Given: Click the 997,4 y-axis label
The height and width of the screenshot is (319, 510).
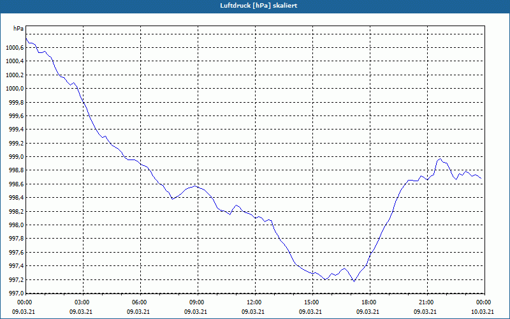Looking at the screenshot, I should pos(17,266).
